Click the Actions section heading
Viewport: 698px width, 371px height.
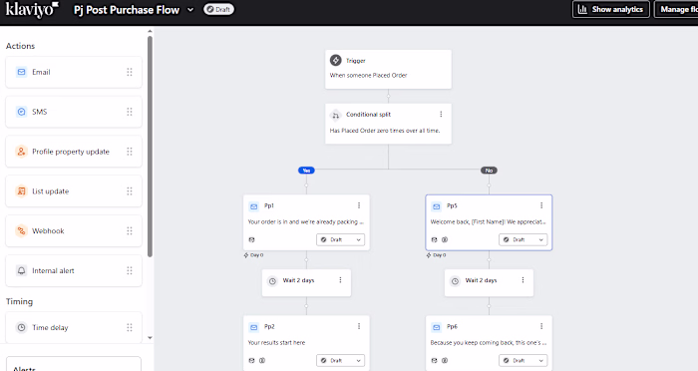(x=20, y=46)
